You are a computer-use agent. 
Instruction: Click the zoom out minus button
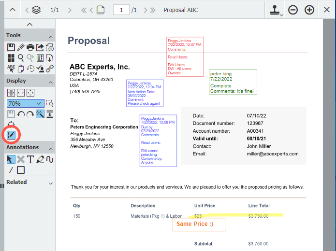pos(292,10)
